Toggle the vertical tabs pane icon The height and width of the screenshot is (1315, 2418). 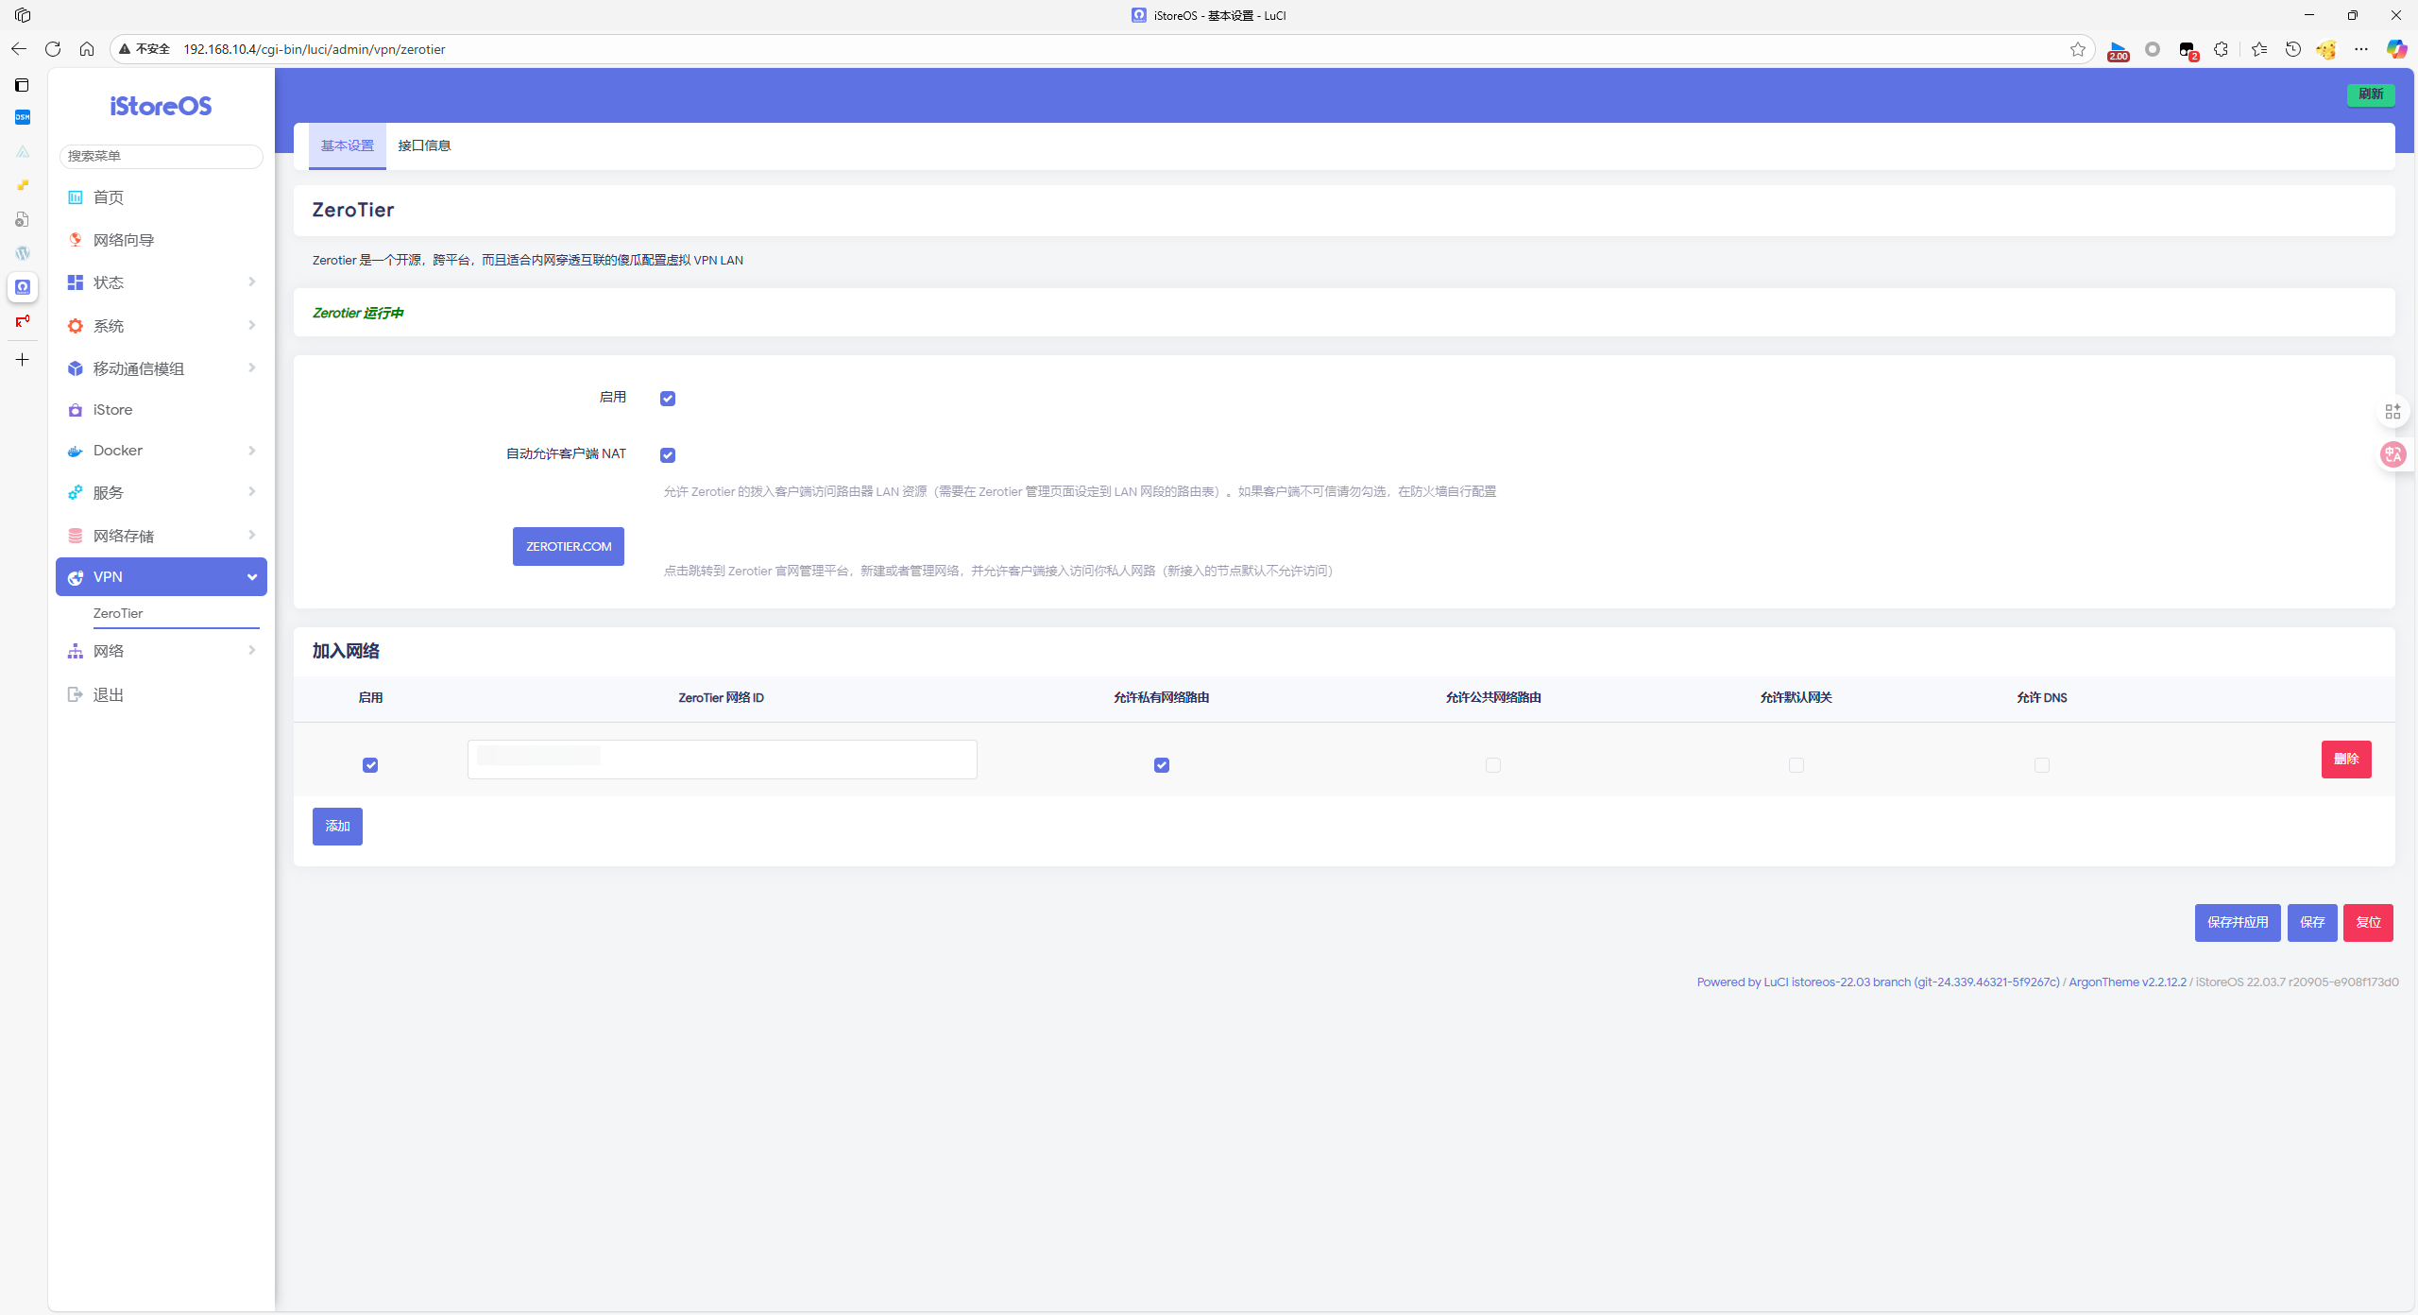tap(23, 85)
